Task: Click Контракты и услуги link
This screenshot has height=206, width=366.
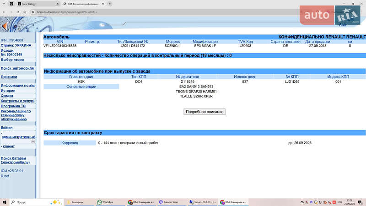Action: click(x=17, y=101)
